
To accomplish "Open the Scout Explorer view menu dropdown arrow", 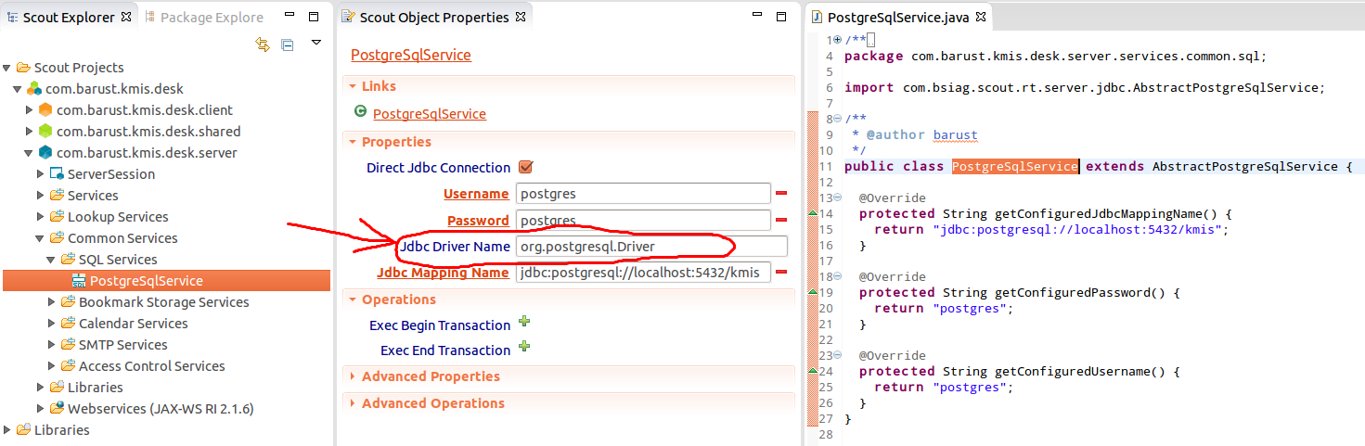I will click(x=315, y=42).
